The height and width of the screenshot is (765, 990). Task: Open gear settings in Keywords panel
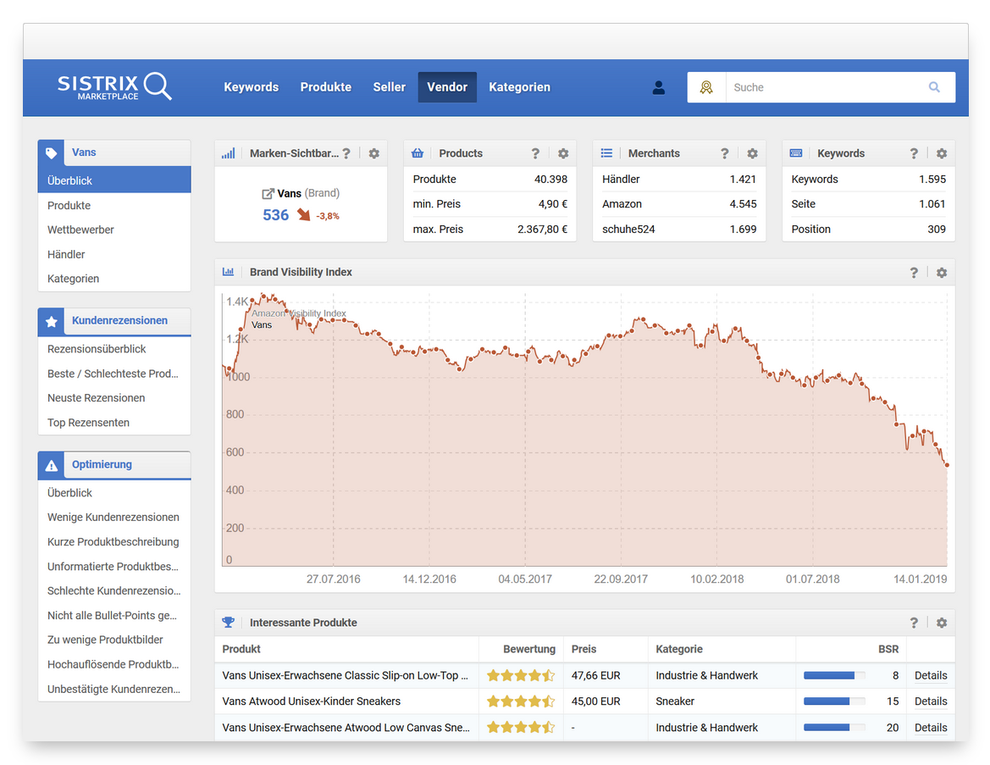coord(942,153)
